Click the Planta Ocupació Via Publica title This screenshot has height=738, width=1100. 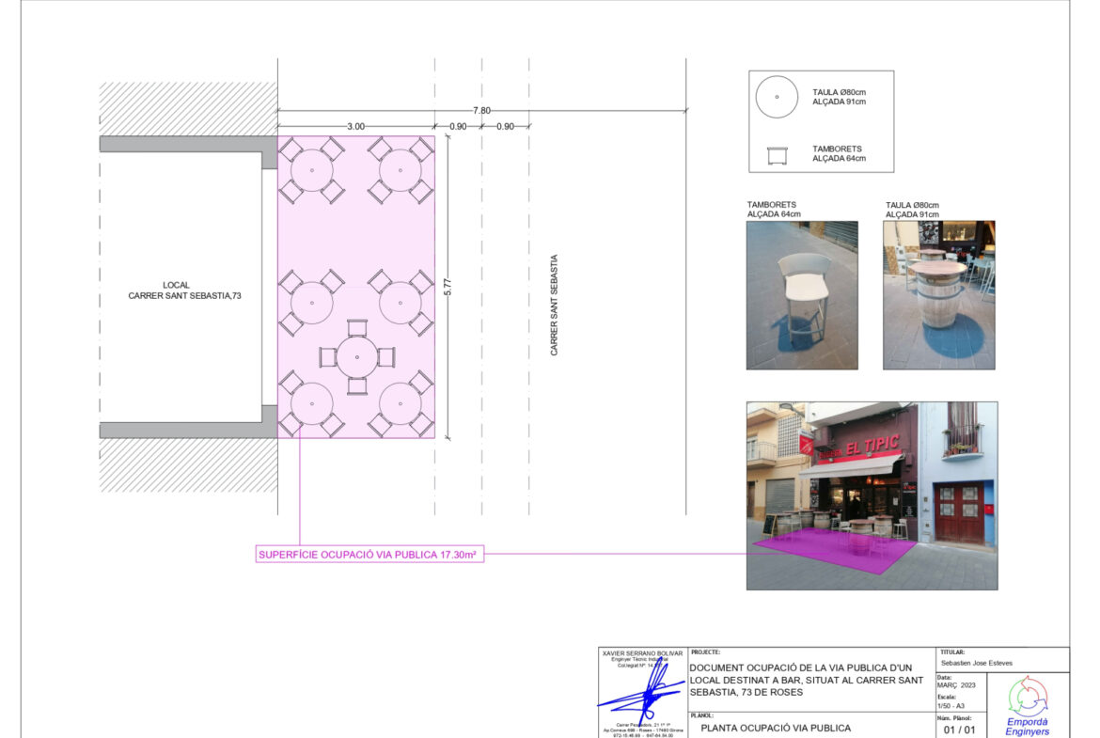tap(776, 728)
